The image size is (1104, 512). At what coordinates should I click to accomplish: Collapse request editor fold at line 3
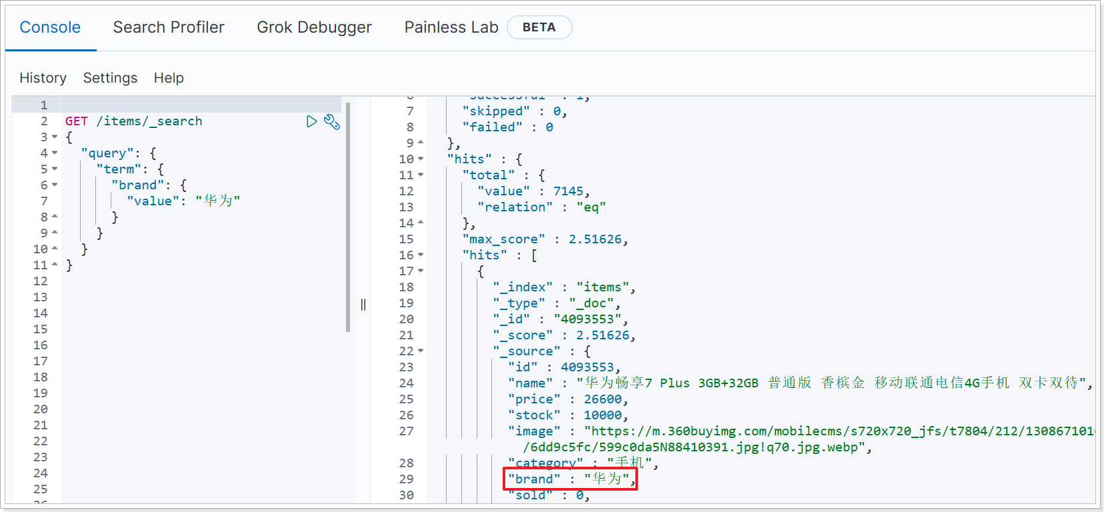click(55, 137)
